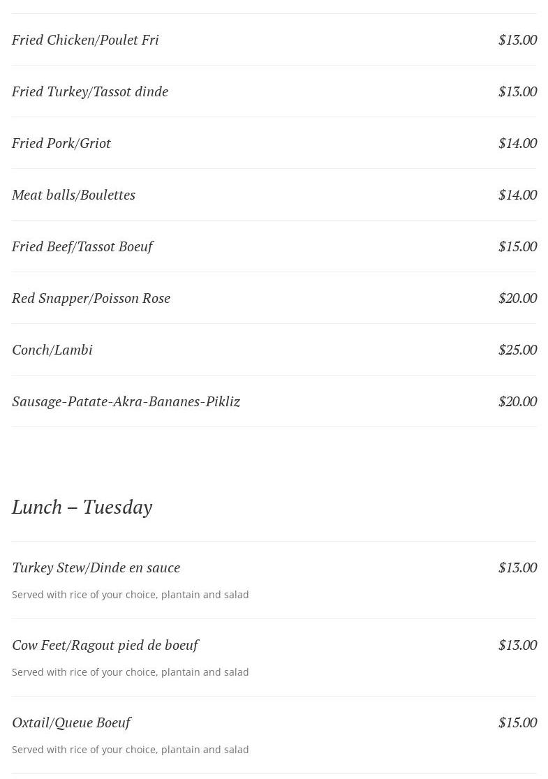
Task: Click the Fried Chicken/Poulet Fri item
Action: pyautogui.click(x=85, y=40)
